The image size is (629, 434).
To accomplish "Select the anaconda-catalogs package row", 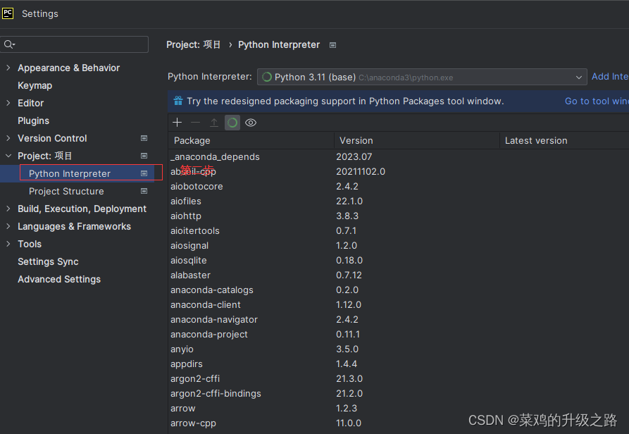I will pyautogui.click(x=399, y=290).
